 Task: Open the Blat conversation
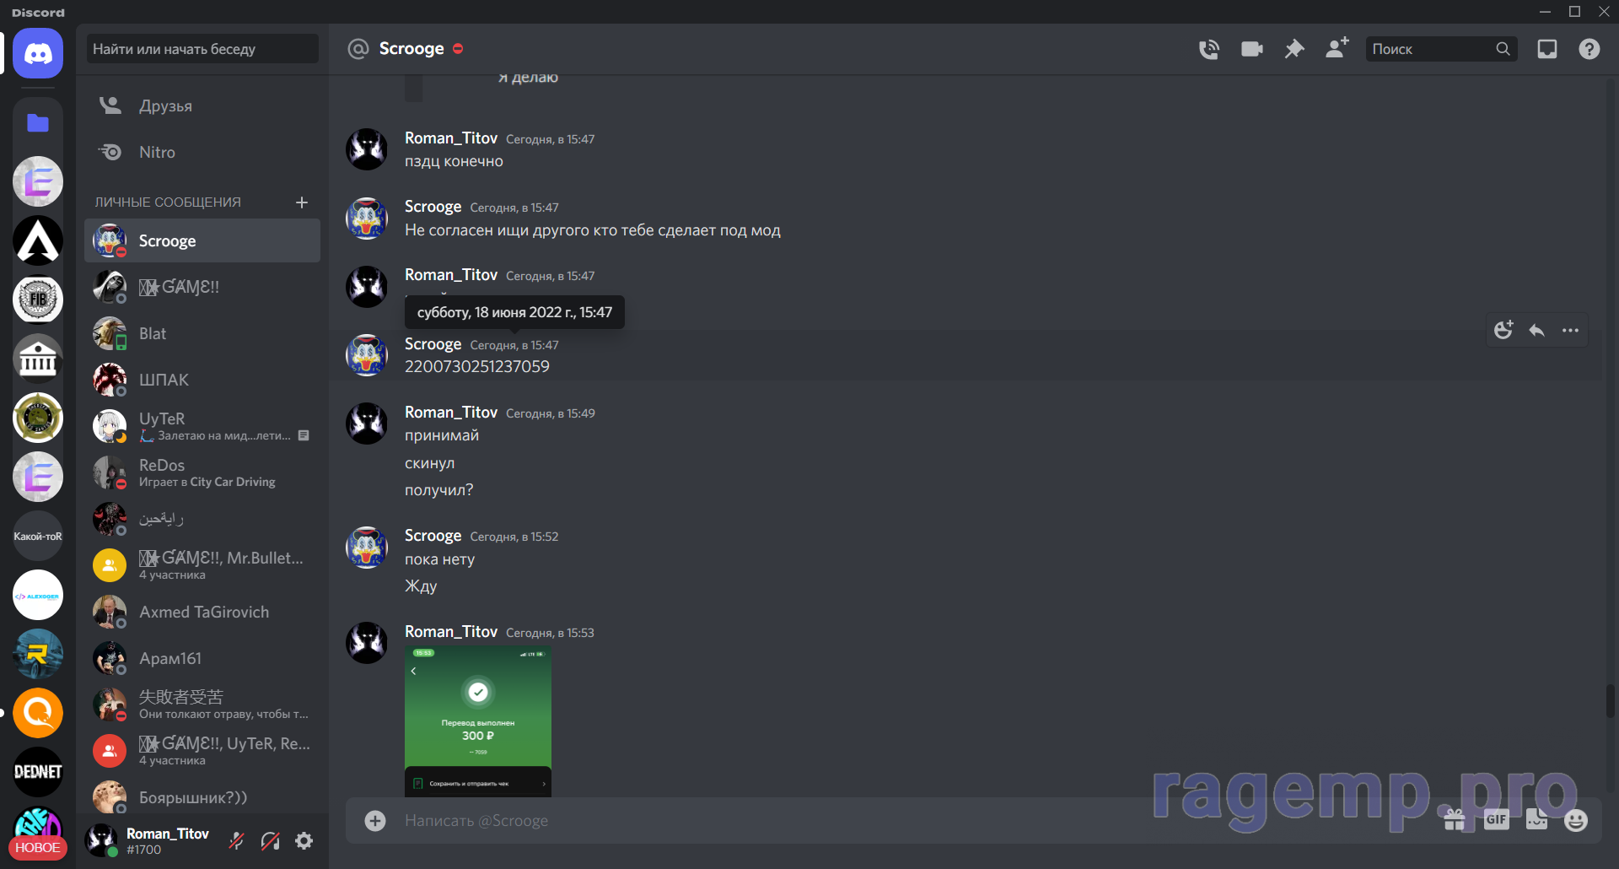coord(202,333)
